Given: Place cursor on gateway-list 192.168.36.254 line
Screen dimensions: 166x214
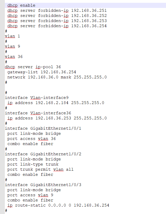Looking at the screenshot, I should (x=42, y=72).
